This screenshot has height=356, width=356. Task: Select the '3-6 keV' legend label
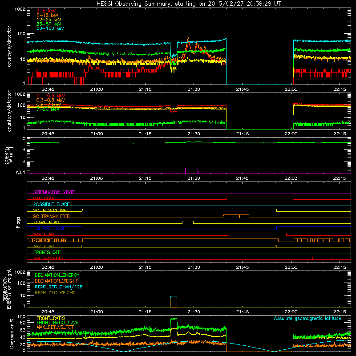(46, 11)
